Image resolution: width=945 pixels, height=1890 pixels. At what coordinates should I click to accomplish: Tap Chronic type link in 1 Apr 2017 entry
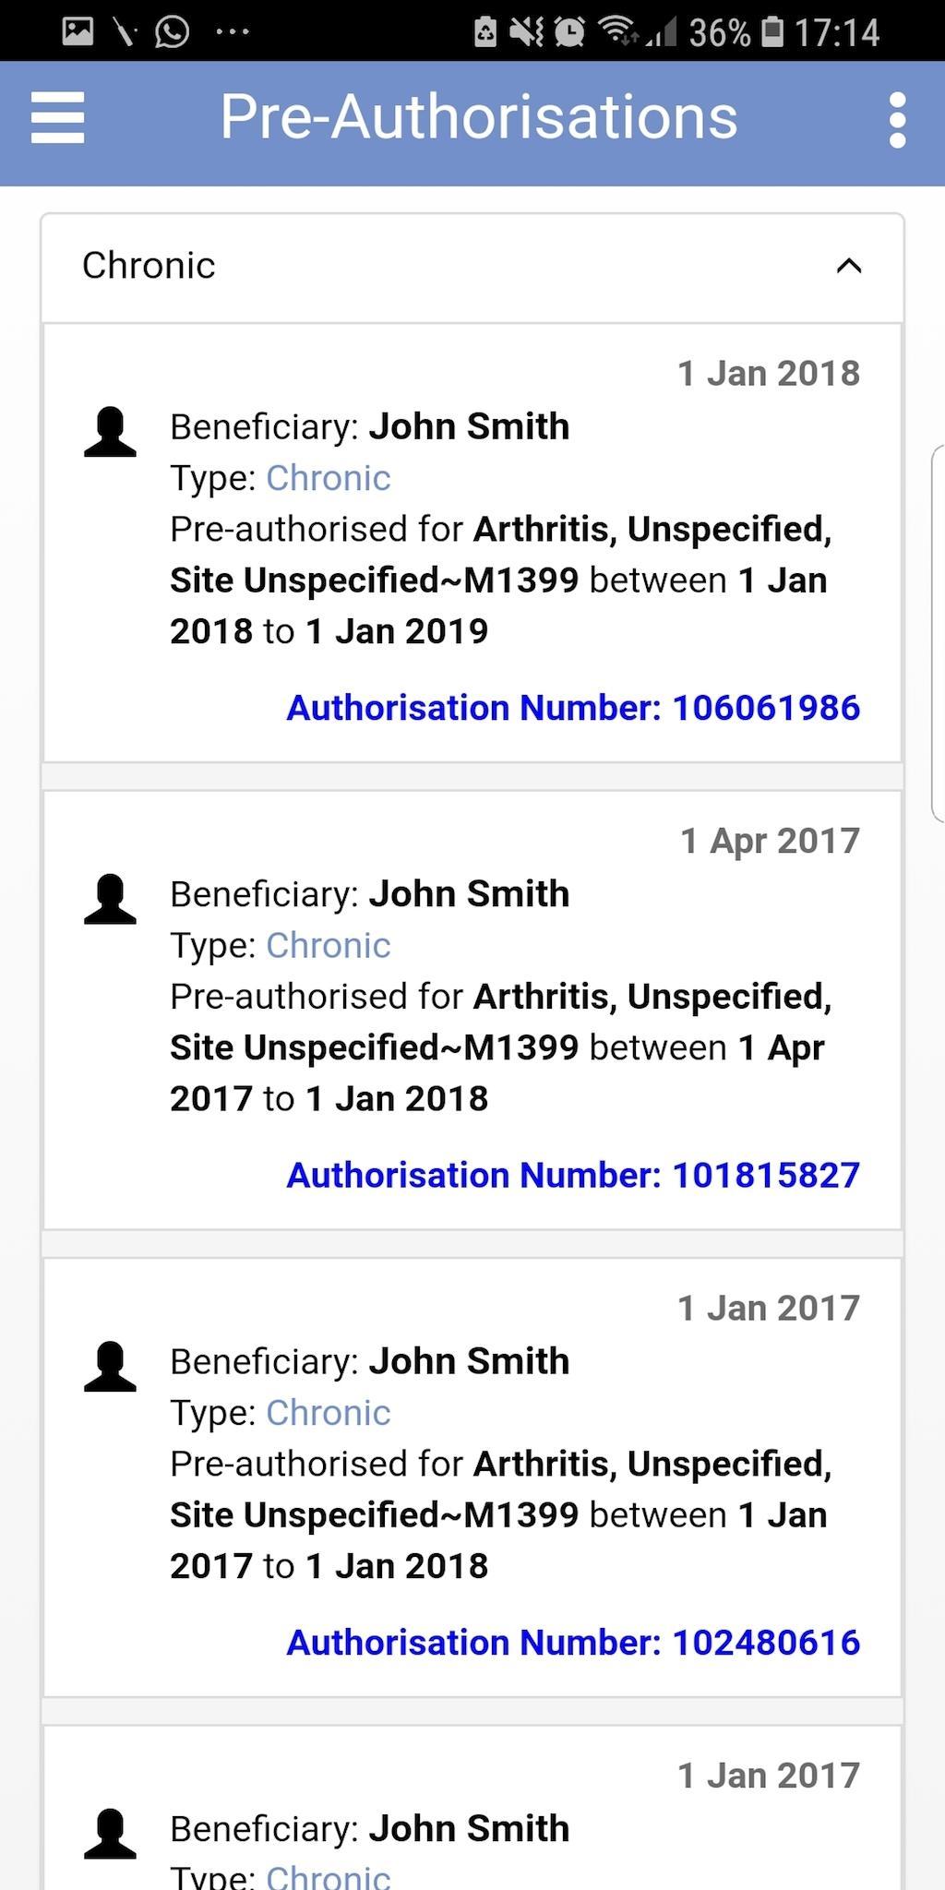point(329,945)
